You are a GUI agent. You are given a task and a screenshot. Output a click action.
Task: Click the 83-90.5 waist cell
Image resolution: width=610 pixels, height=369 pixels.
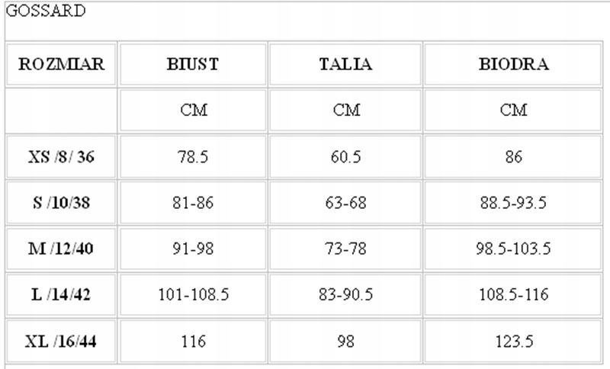click(x=345, y=294)
